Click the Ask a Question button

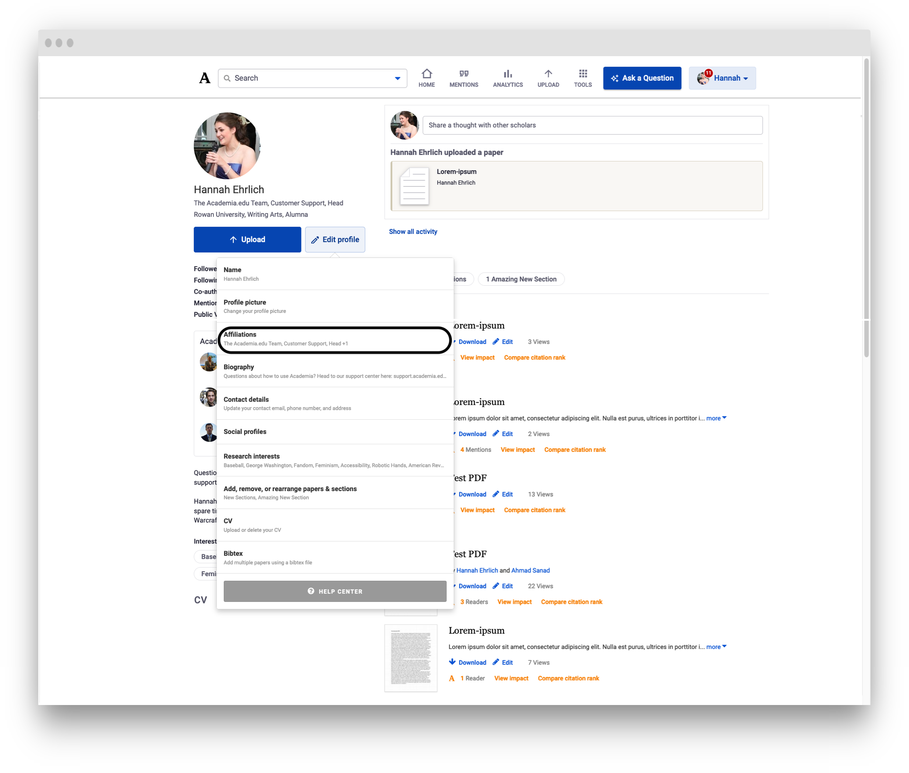click(x=642, y=78)
